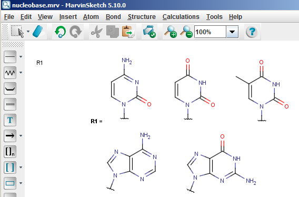
Task: Open the Edit menu
Action: 26,17
